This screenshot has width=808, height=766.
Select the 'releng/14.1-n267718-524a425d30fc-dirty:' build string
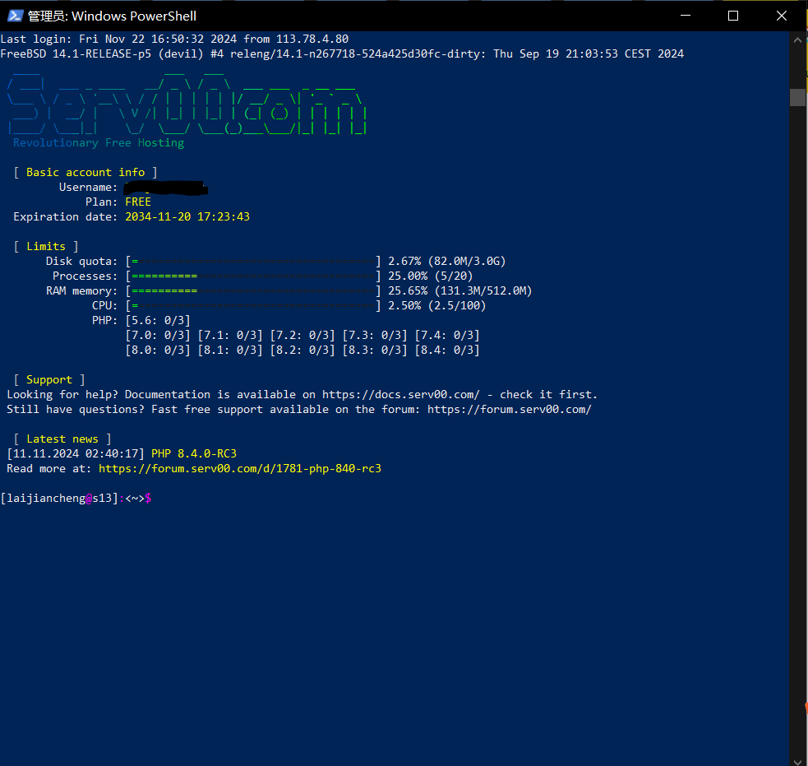tap(358, 54)
